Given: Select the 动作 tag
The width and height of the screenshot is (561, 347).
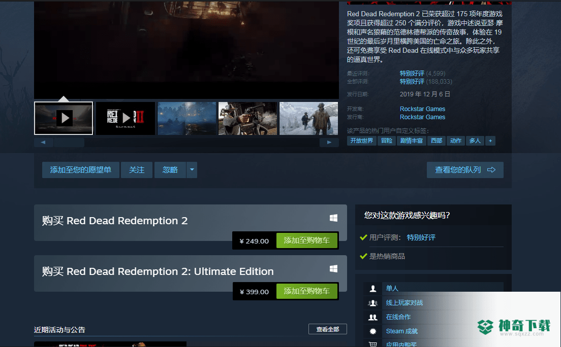Looking at the screenshot, I should click(456, 141).
